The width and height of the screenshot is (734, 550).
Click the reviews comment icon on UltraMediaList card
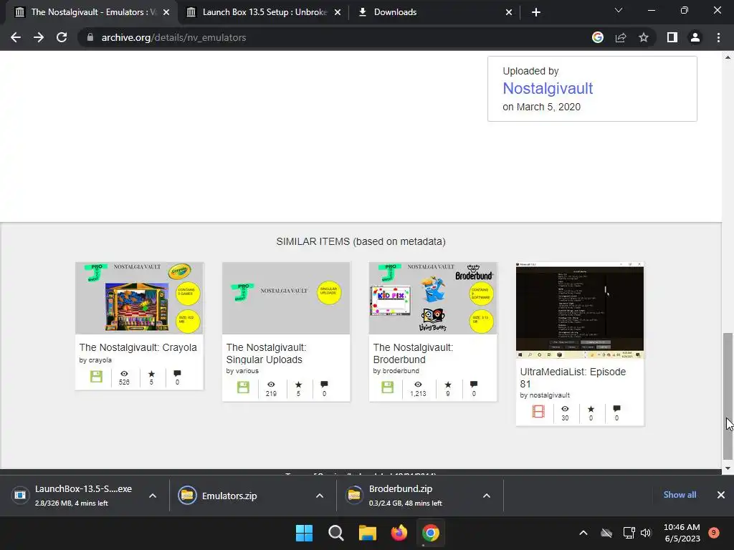[x=616, y=409]
